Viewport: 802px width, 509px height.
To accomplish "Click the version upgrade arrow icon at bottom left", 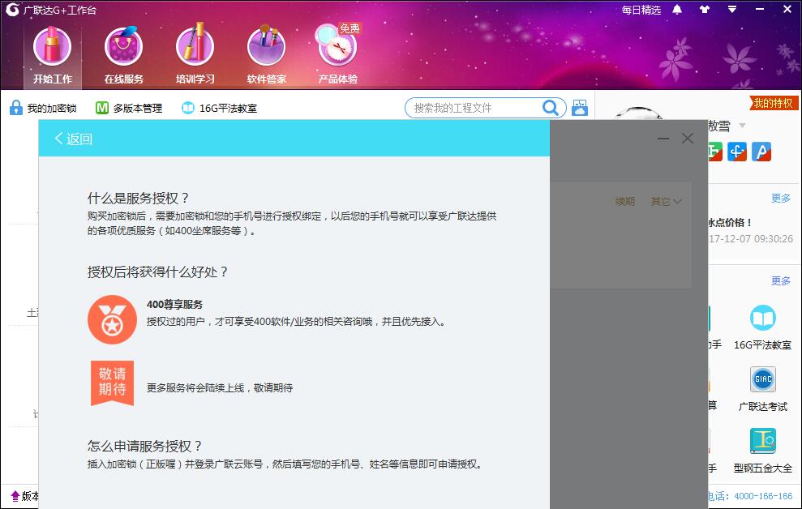I will (15, 496).
